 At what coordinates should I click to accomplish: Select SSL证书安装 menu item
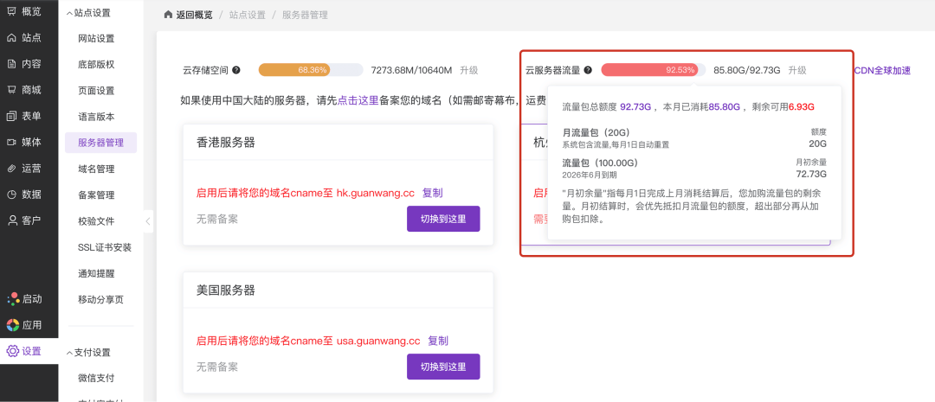tap(105, 247)
